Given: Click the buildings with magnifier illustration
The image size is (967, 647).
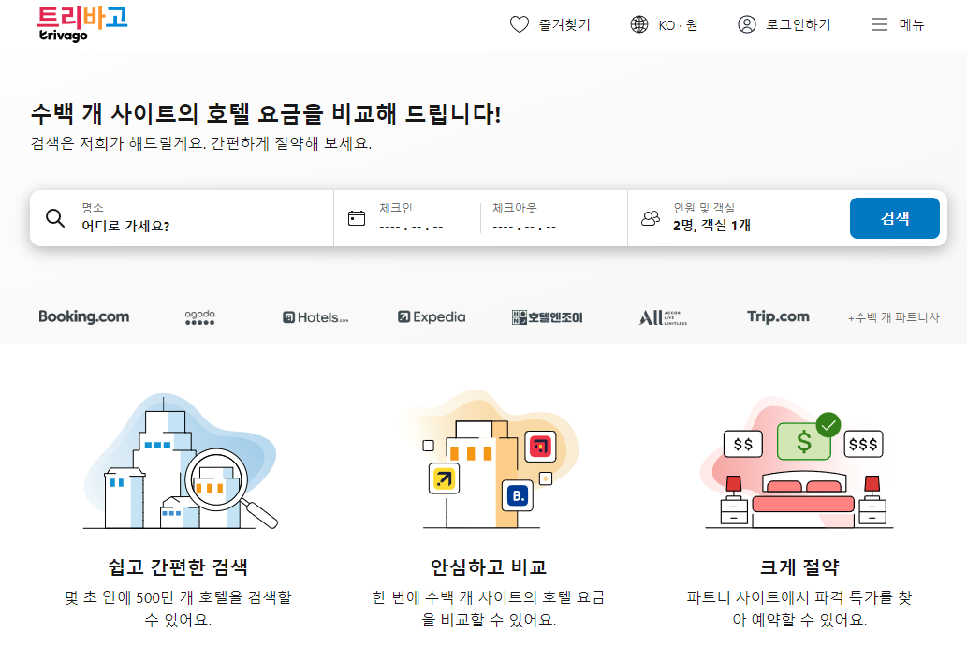Looking at the screenshot, I should click(180, 462).
